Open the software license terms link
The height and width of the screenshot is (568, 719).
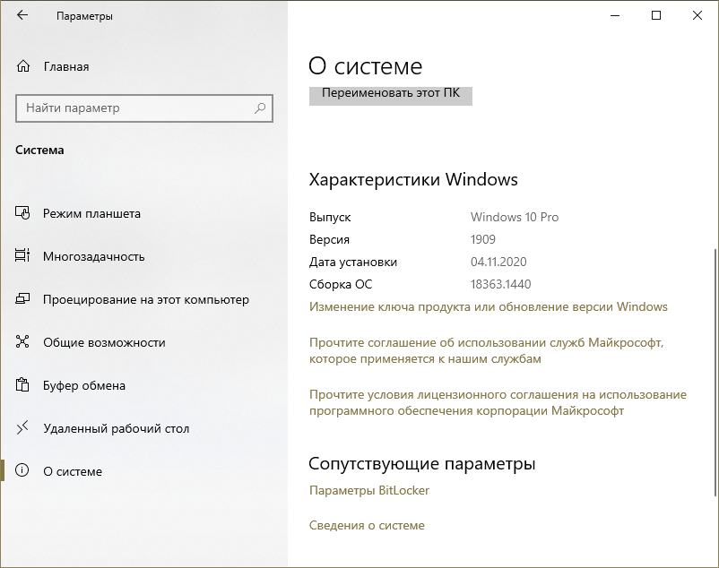pyautogui.click(x=497, y=402)
